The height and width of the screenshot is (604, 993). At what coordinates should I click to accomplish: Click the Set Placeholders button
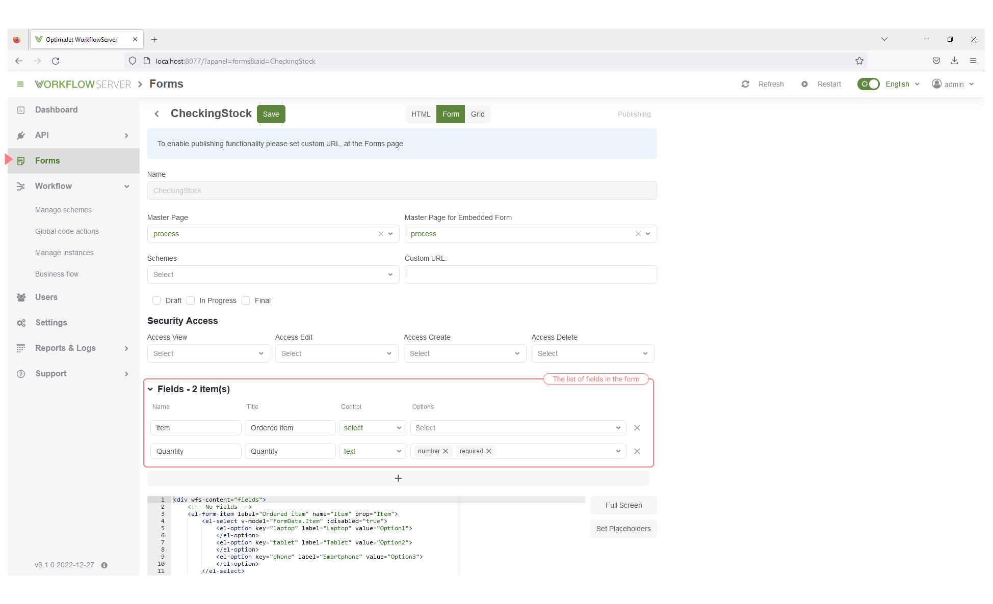tap(623, 529)
